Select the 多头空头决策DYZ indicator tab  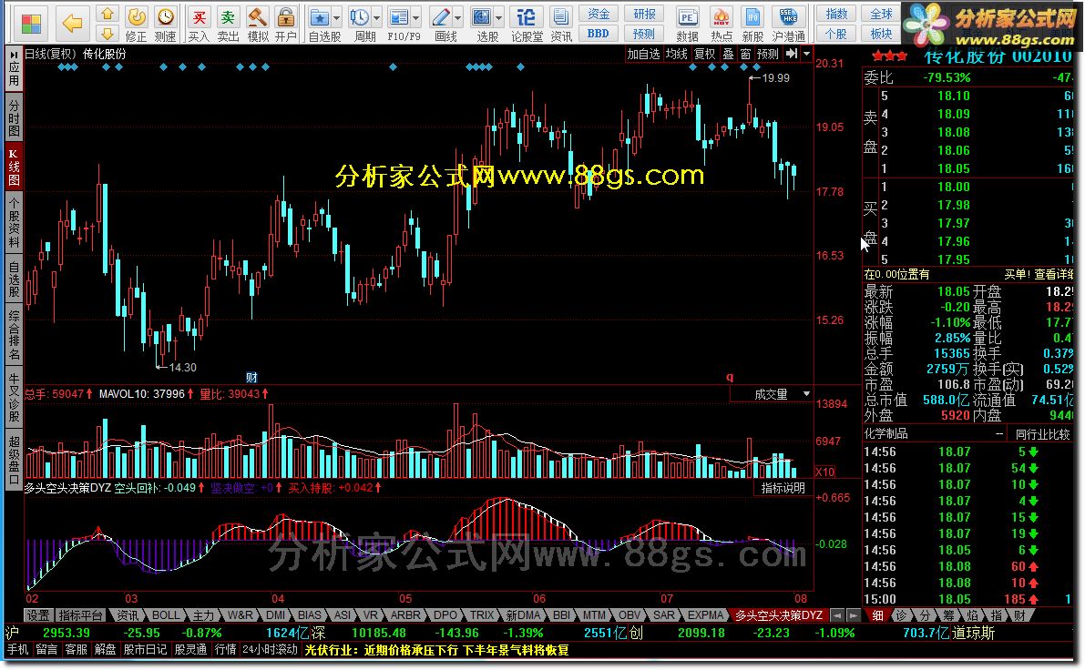779,615
